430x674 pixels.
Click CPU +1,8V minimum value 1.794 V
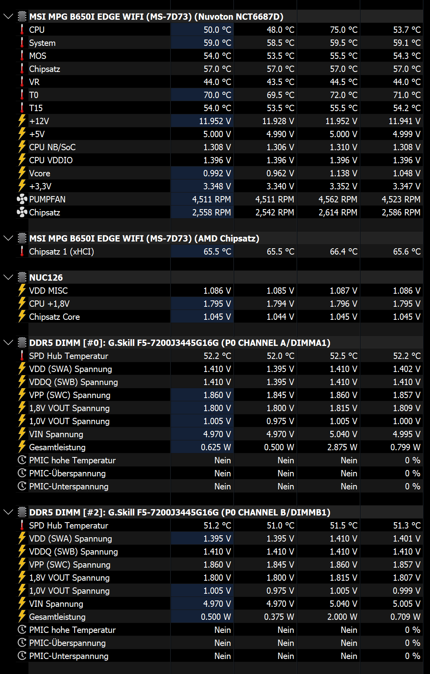(x=280, y=304)
